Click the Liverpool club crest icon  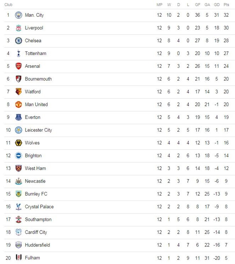pos(19,28)
